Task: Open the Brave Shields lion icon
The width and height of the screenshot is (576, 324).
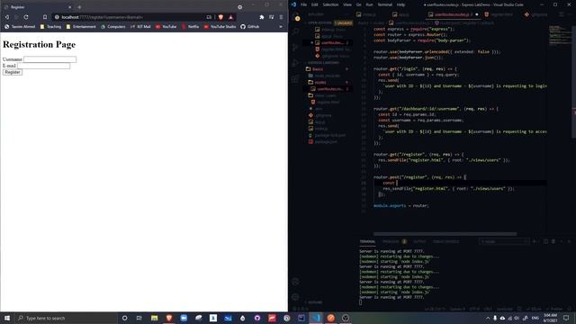Action: point(220,17)
